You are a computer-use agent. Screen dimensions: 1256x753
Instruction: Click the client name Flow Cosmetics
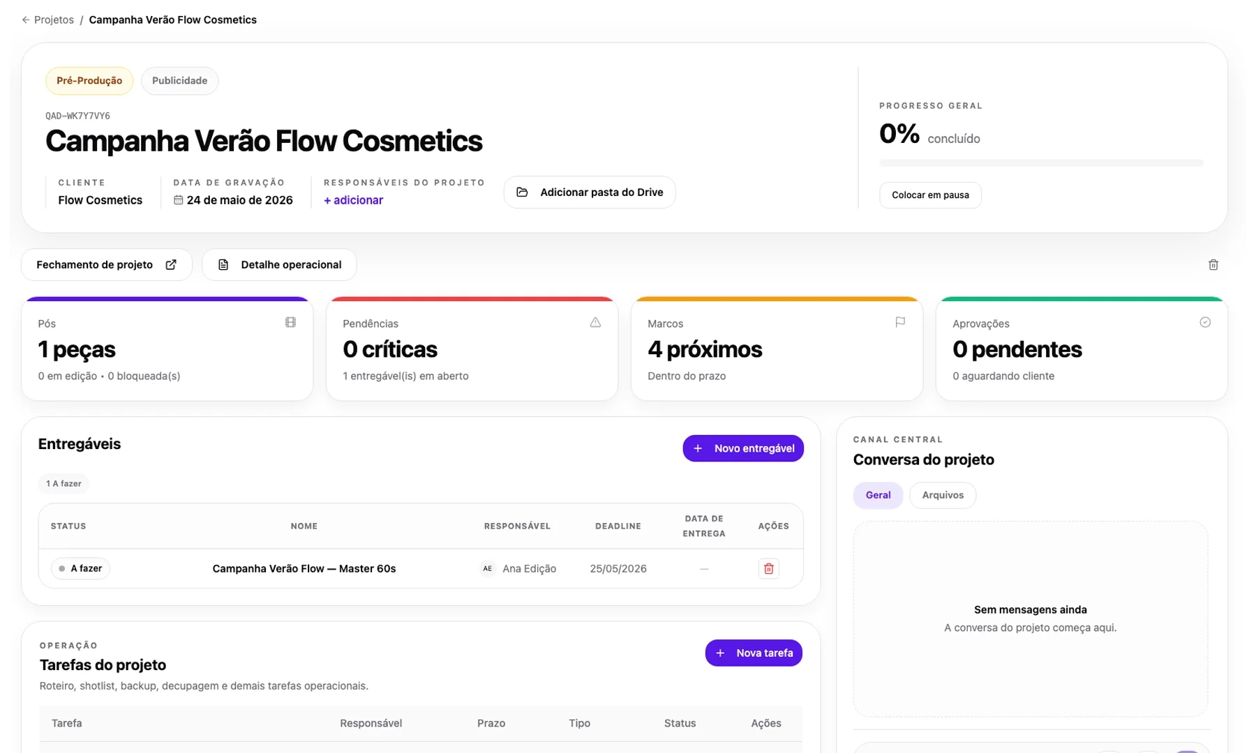[100, 200]
